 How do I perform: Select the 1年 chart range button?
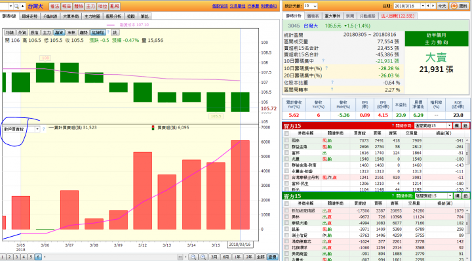[x=237, y=257]
